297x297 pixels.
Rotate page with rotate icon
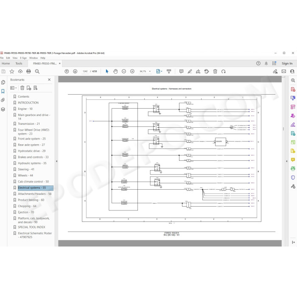tap(224, 71)
